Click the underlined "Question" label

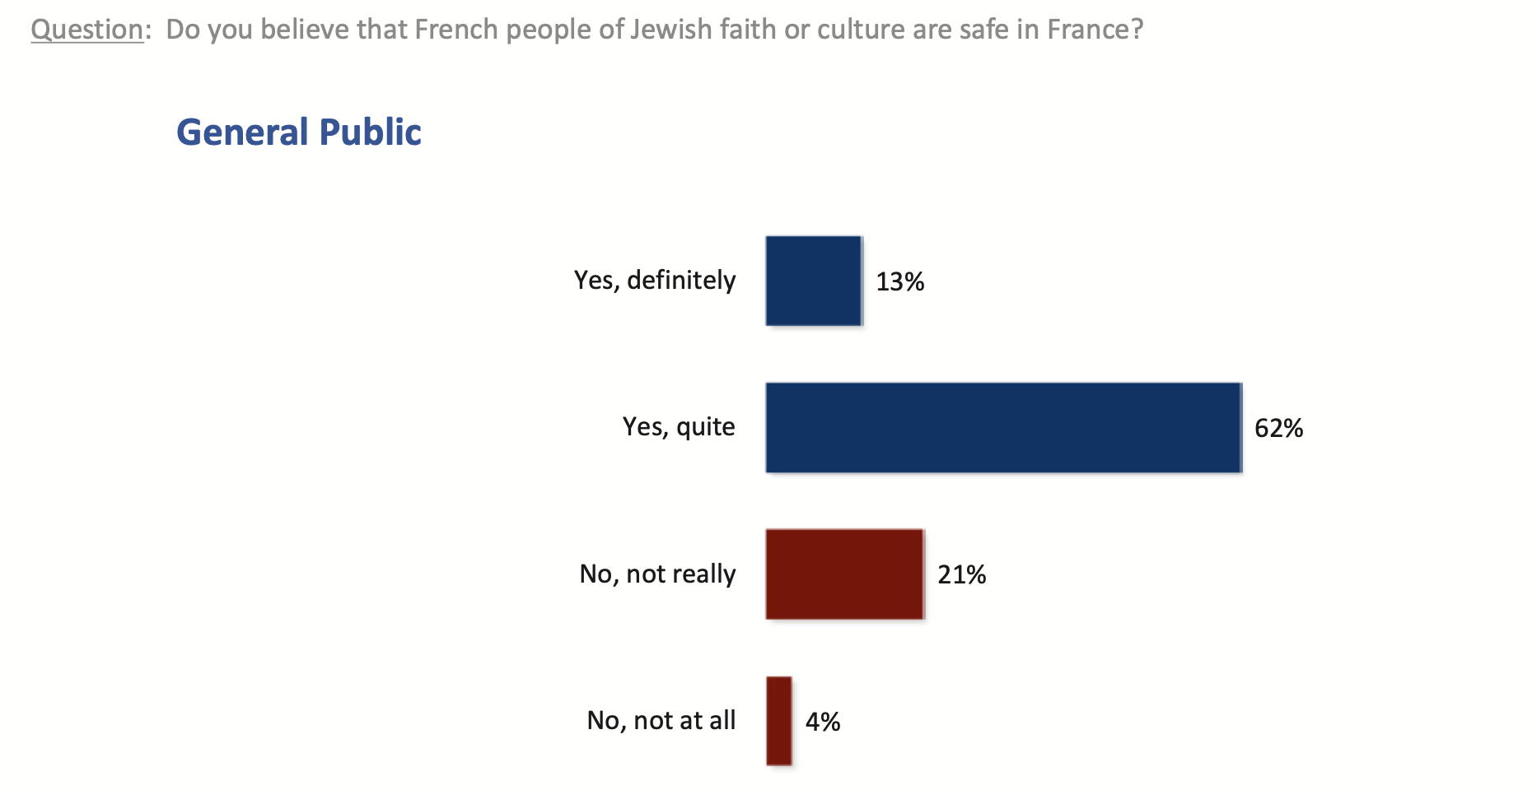86,30
